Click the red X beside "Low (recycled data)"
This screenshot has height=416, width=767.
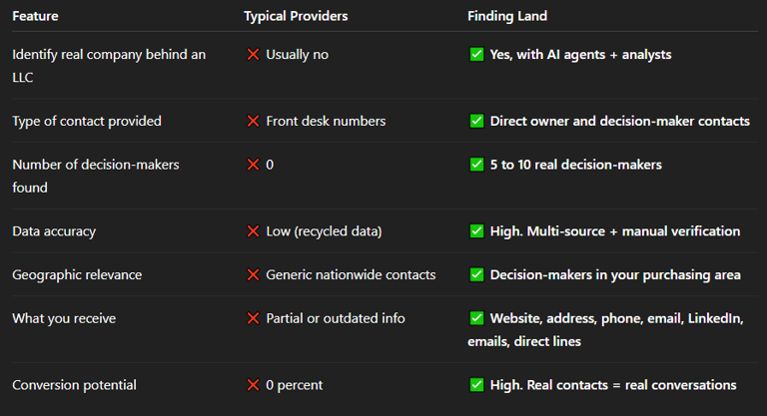point(253,231)
